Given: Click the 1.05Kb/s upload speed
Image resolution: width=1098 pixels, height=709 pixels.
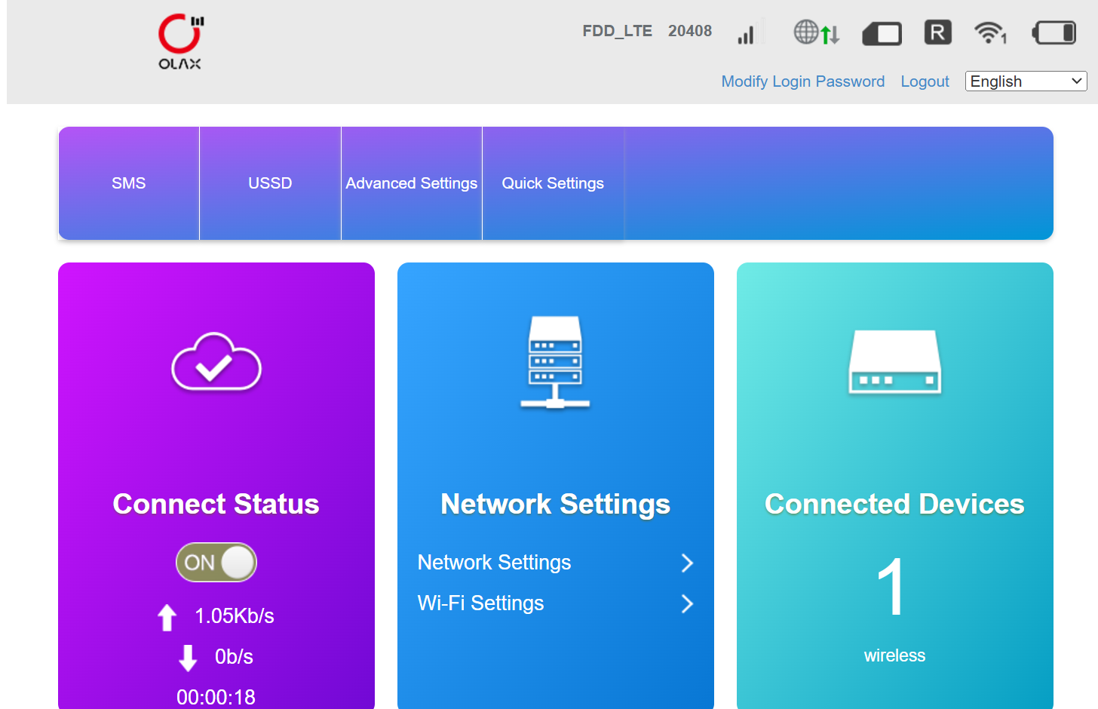Looking at the screenshot, I should coord(235,616).
